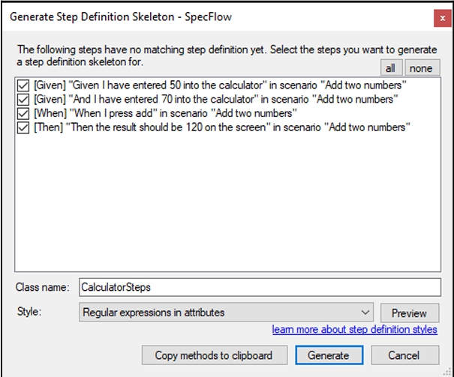Uncheck the "entered 50 into the calculator" step
This screenshot has height=377, width=454.
coord(23,85)
